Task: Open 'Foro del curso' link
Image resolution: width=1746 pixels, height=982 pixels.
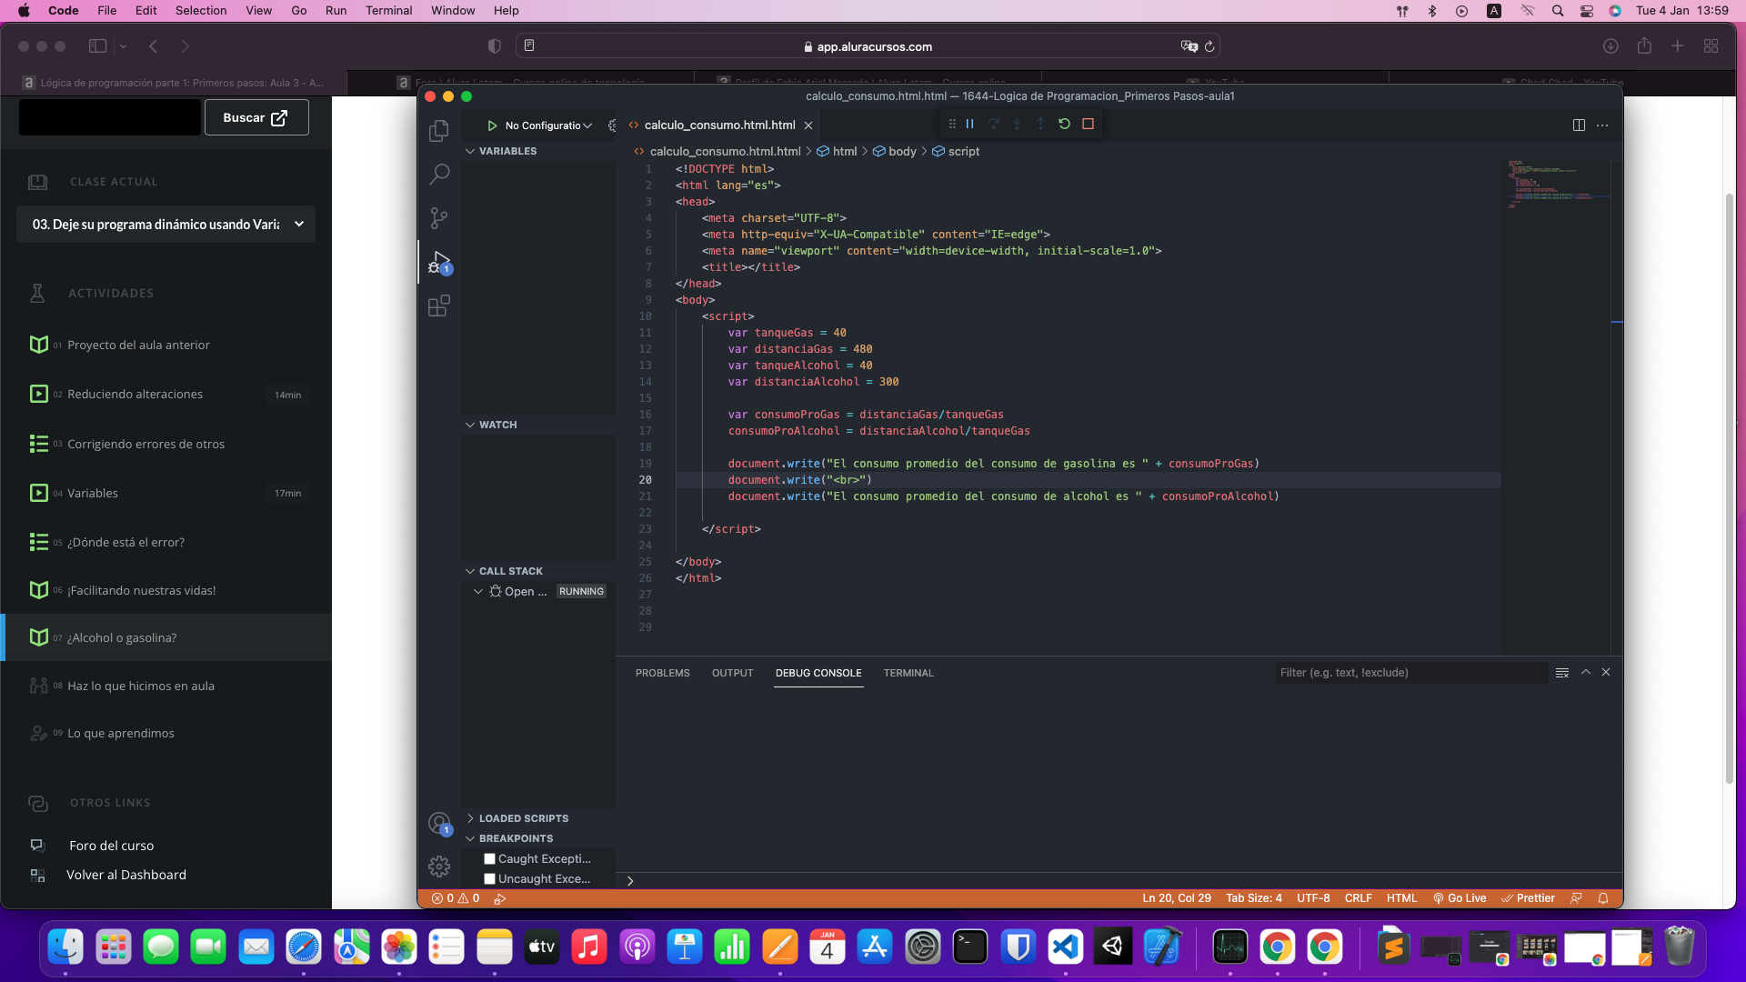Action: coord(111,846)
